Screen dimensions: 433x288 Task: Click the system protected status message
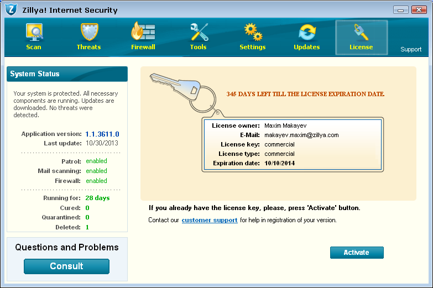click(66, 104)
